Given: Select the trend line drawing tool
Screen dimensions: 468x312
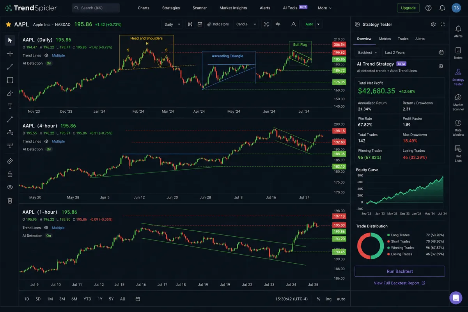Looking at the screenshot, I should pyautogui.click(x=10, y=67).
